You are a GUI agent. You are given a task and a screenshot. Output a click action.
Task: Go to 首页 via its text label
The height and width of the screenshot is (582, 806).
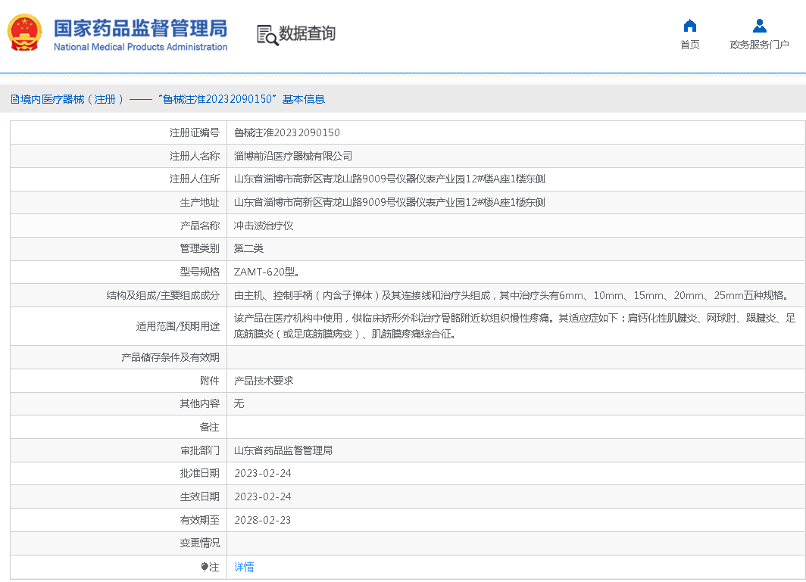point(689,45)
